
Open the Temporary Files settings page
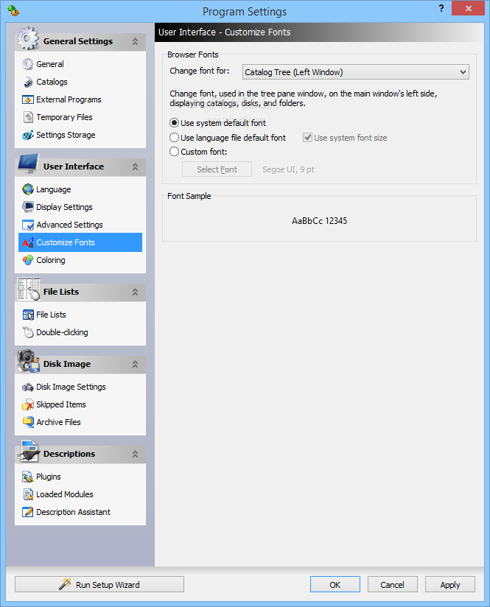pyautogui.click(x=80, y=117)
